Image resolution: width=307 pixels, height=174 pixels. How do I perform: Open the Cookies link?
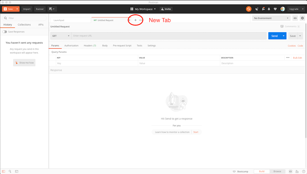click(292, 46)
